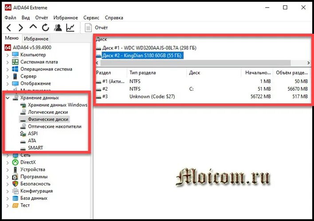Expand the Операционная система node
The width and height of the screenshot is (314, 221).
click(x=8, y=69)
